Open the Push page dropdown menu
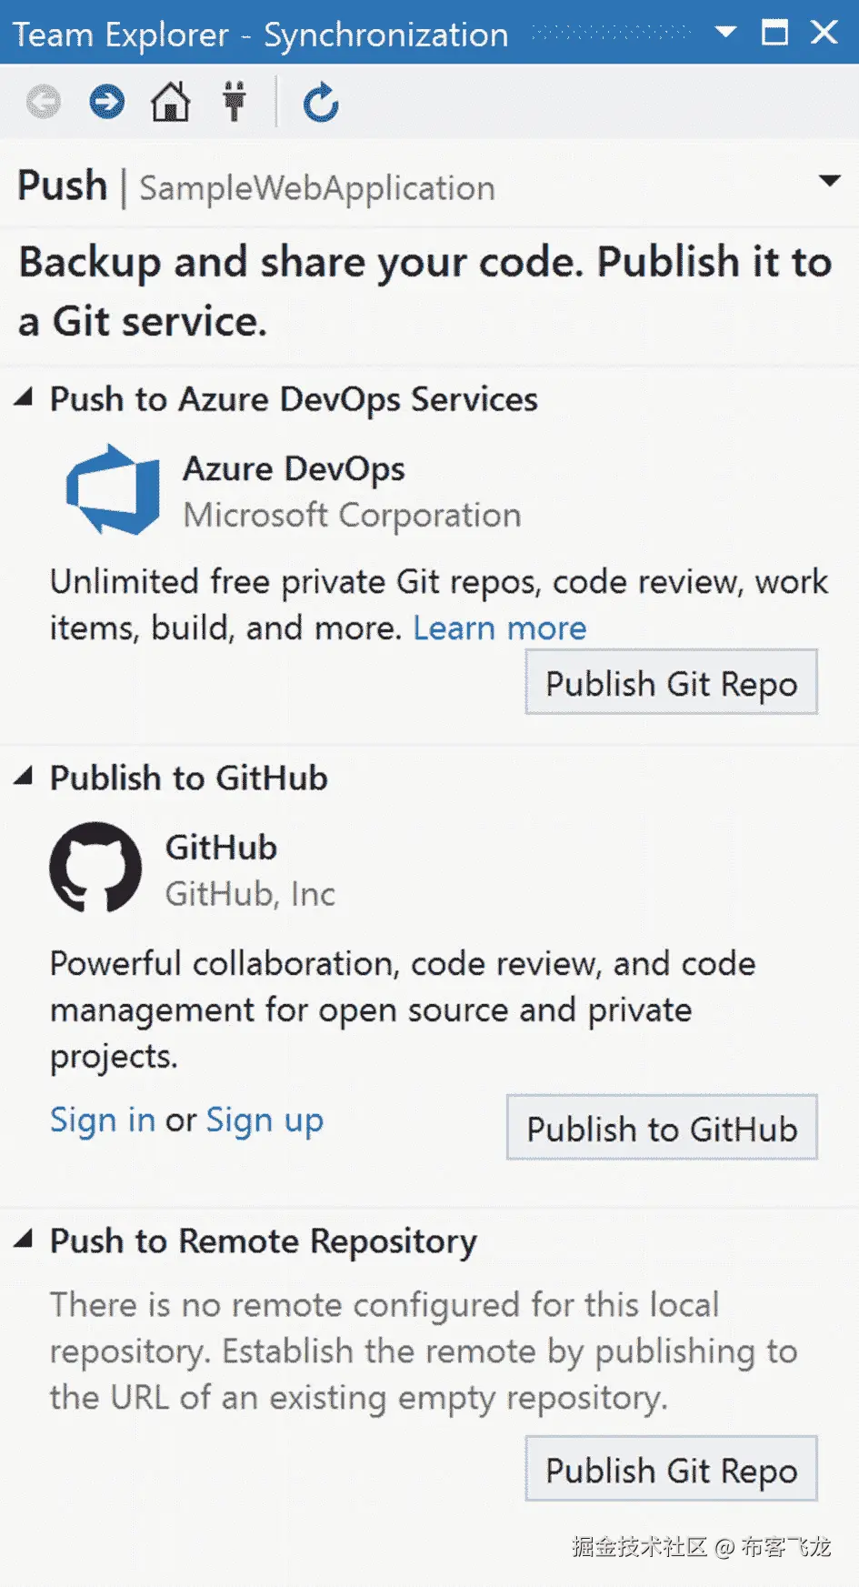 point(829,181)
